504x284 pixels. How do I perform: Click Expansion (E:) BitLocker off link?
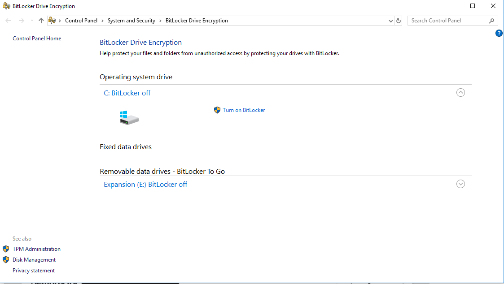[x=145, y=185]
